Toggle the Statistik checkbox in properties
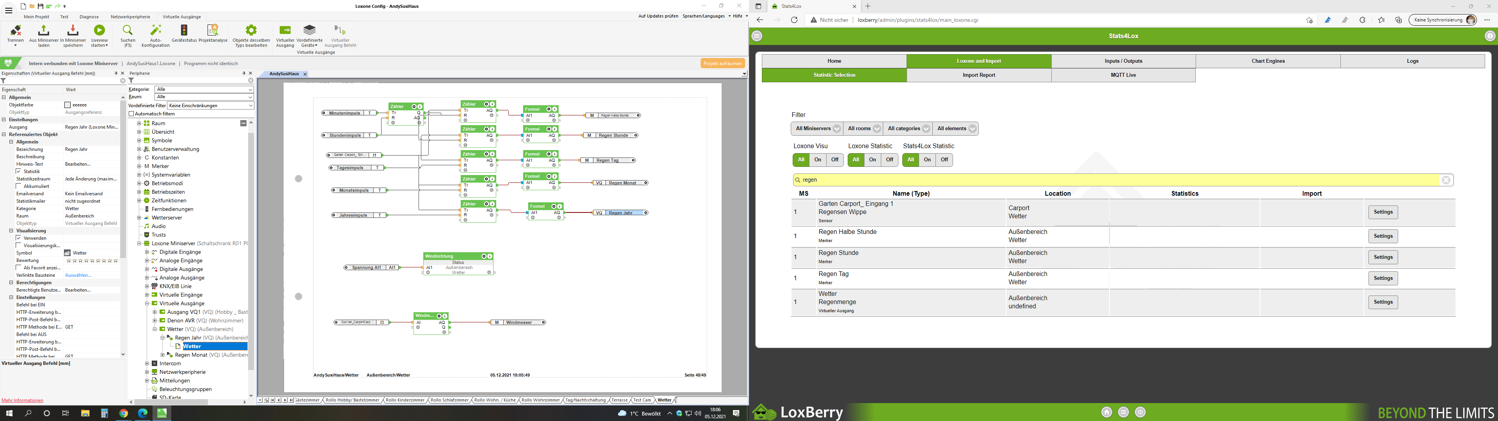The height and width of the screenshot is (421, 1498). [x=19, y=172]
